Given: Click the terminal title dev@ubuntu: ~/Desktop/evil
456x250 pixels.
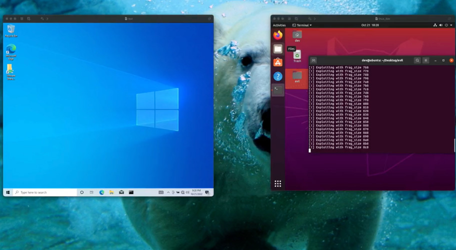Looking at the screenshot, I should point(382,60).
